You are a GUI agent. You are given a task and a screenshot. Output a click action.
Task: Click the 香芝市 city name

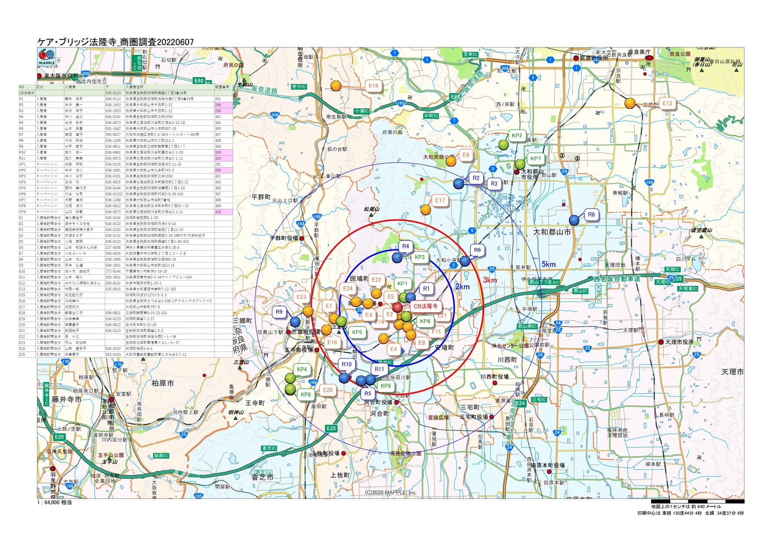[262, 477]
